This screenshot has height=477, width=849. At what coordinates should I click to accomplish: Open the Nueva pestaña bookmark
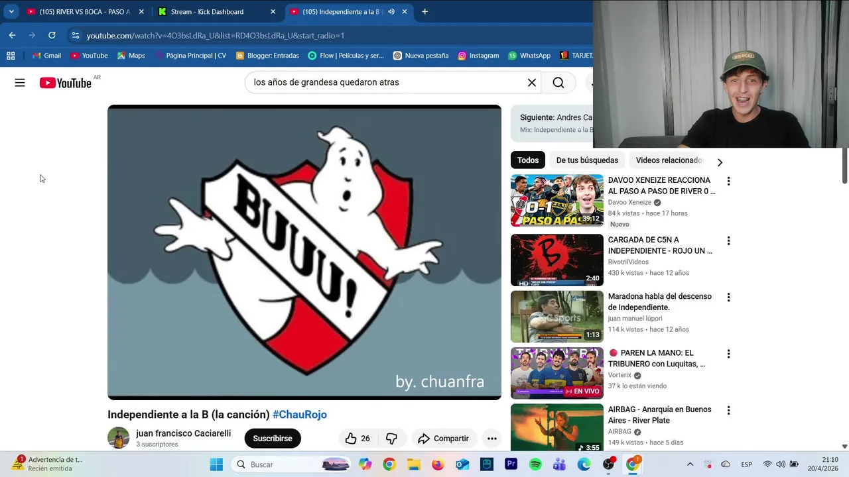pos(421,56)
